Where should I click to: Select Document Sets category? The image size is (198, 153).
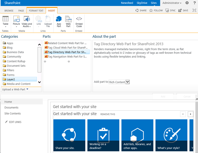pos(14,66)
